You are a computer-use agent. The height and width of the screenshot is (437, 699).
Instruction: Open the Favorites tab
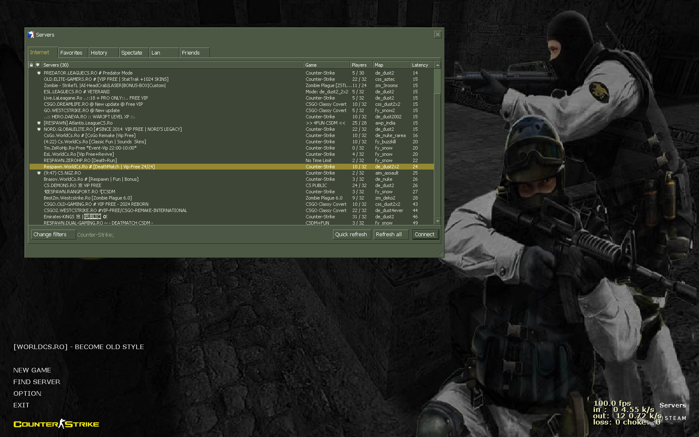tap(73, 53)
